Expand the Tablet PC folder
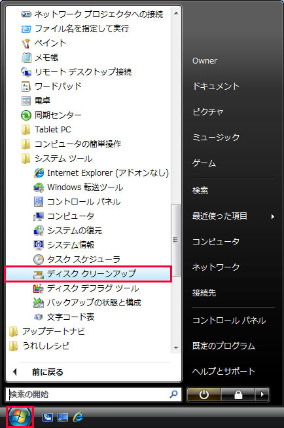This screenshot has height=428, width=284. tap(46, 129)
